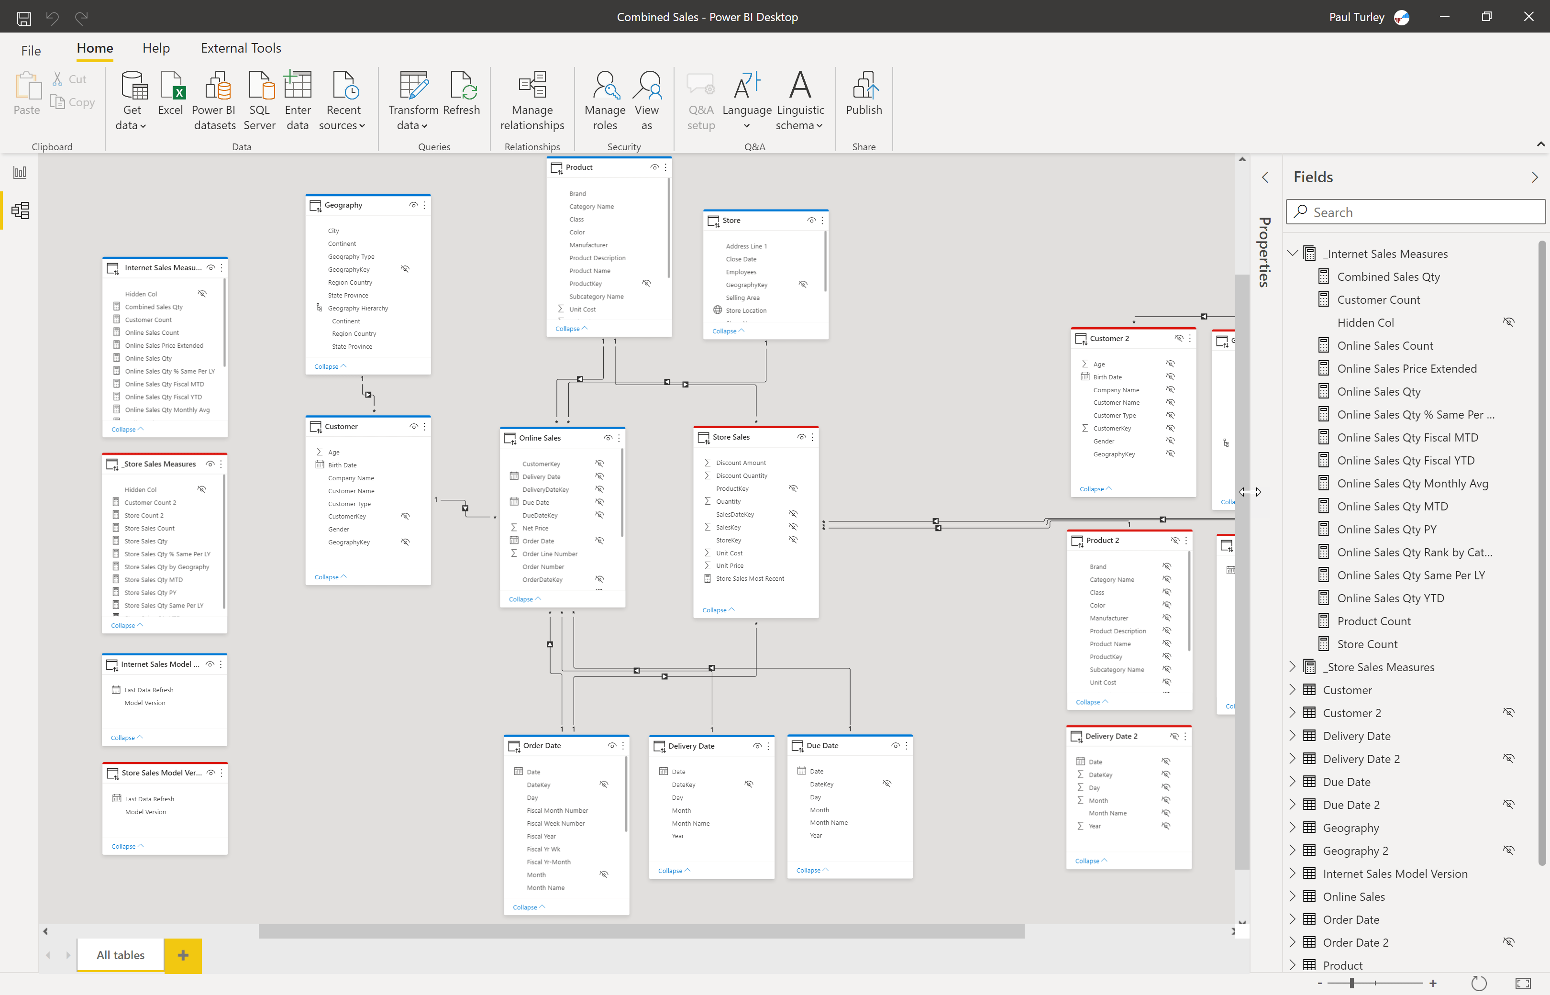Viewport: 1550px width, 995px height.
Task: Switch to Report view in the sidebar
Action: pyautogui.click(x=20, y=172)
